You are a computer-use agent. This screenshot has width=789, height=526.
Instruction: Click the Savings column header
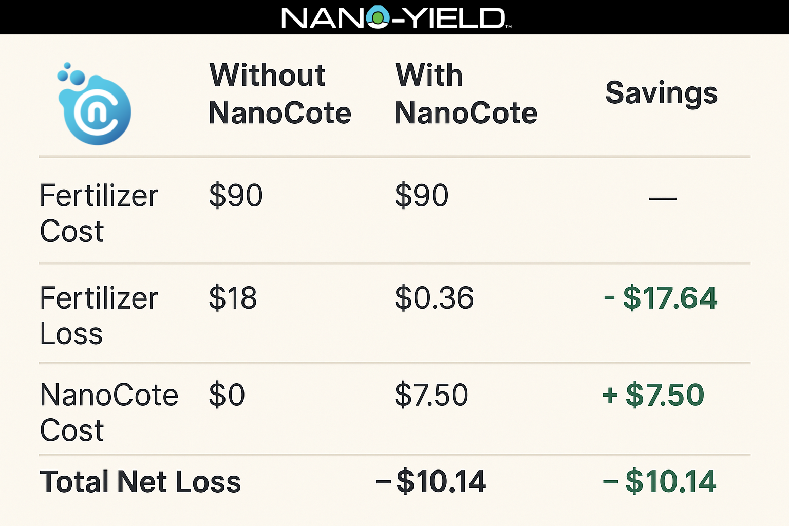click(x=662, y=93)
